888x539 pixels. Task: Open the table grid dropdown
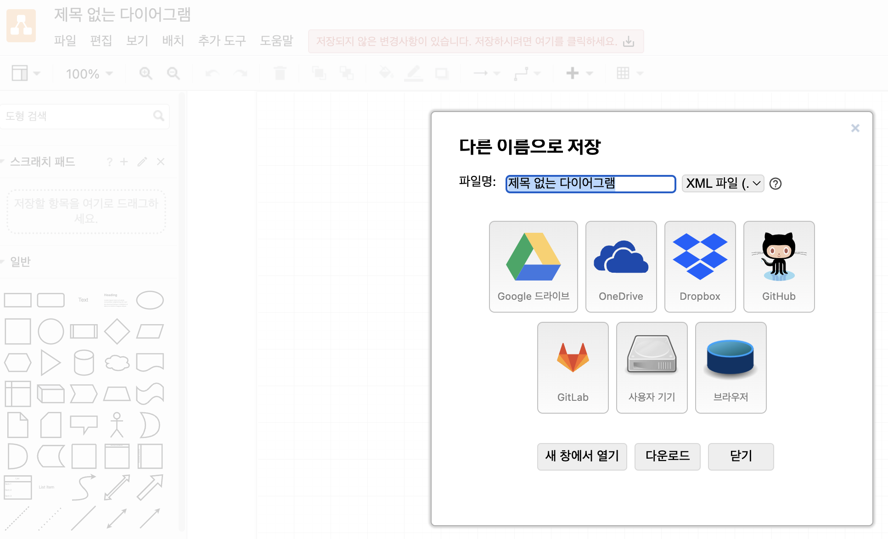point(630,73)
